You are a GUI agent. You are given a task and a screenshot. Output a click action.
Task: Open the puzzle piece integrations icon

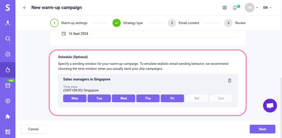tap(8, 116)
